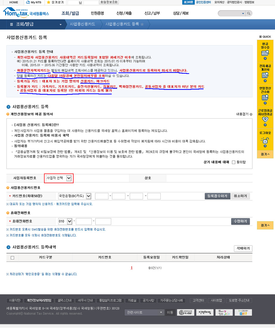Collapse the consent section with 내용접기
275x329 pixels.
[244, 114]
